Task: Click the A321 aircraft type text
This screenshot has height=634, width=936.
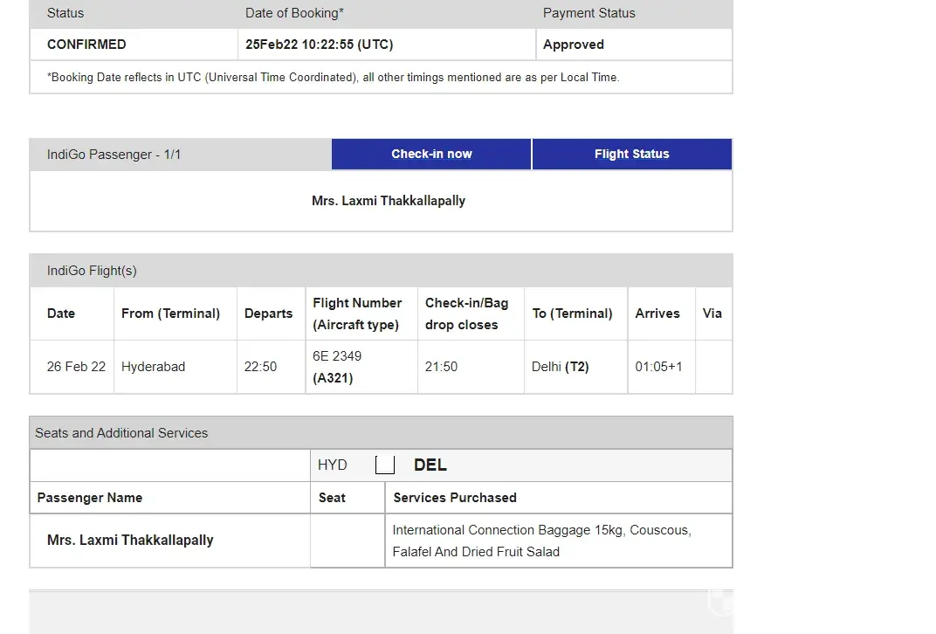Action: 333,378
